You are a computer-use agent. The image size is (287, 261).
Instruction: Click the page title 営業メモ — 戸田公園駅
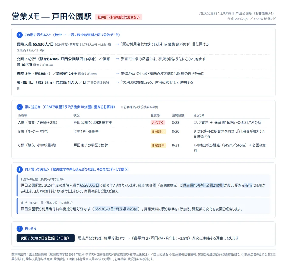tap(52, 17)
